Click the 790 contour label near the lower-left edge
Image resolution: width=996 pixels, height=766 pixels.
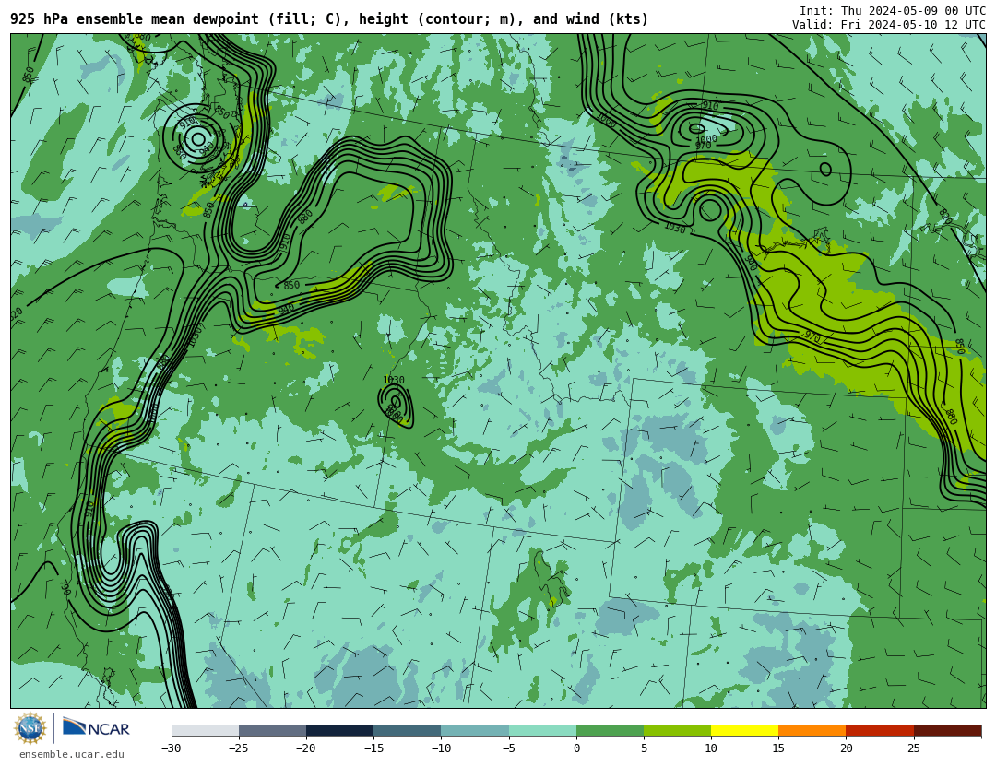[65, 587]
